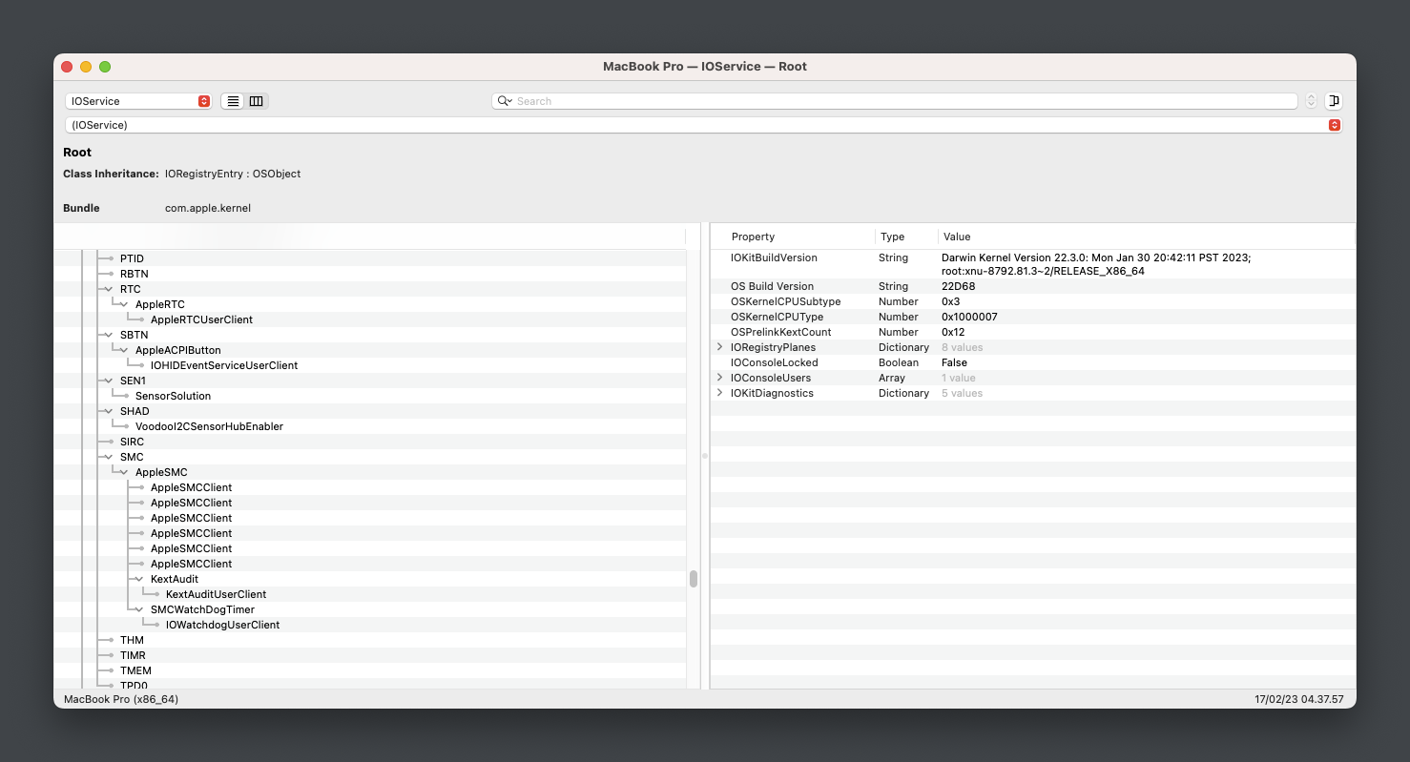Screen dimensions: 1410x762
Task: Select IOHIDEventServiceUserClient entry
Action: 224,365
